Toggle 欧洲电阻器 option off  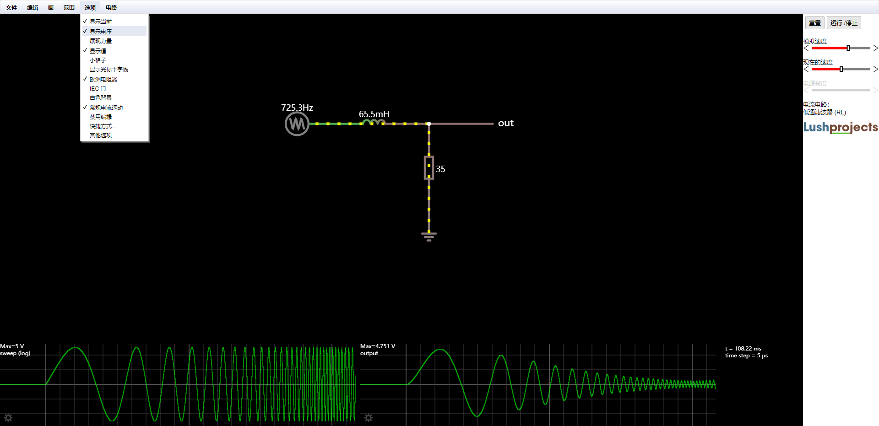[x=103, y=79]
